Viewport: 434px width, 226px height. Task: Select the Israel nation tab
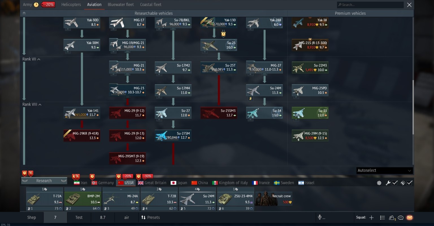(x=306, y=183)
